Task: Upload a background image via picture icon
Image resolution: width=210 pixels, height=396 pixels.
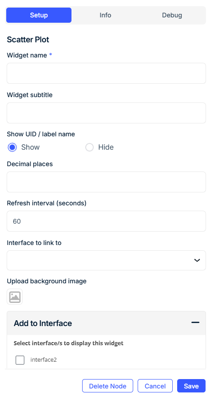Action: pos(15,297)
